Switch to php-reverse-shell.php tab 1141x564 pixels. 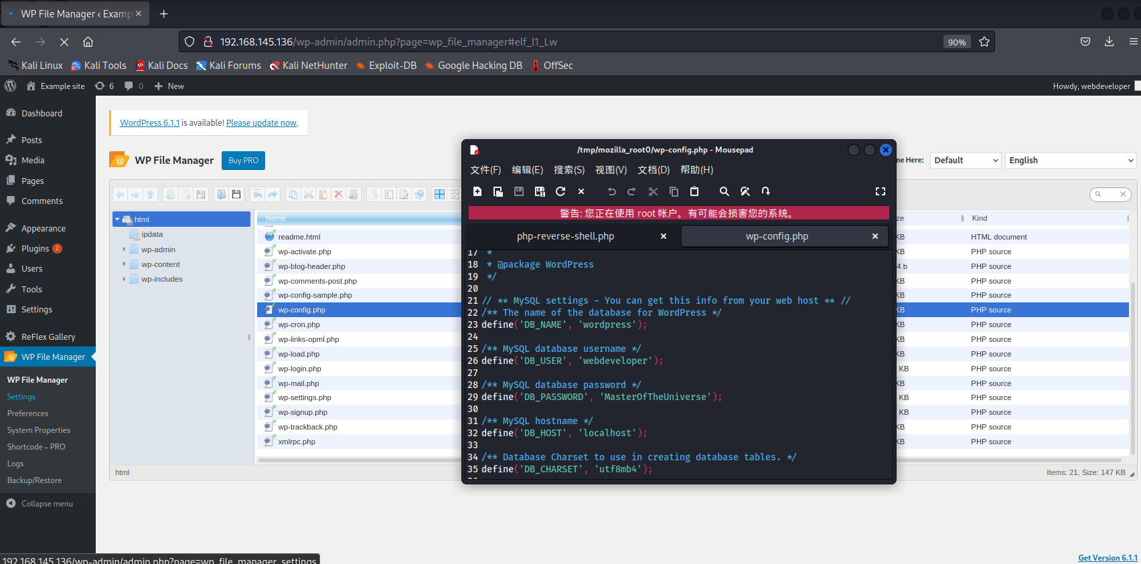pos(565,236)
